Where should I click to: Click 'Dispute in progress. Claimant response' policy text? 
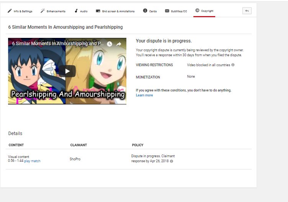pyautogui.click(x=153, y=158)
